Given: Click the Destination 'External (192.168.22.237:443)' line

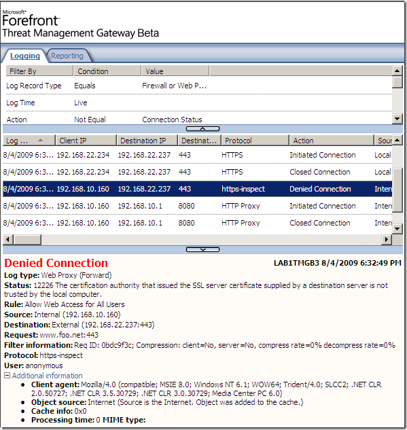Looking at the screenshot, I should point(79,325).
